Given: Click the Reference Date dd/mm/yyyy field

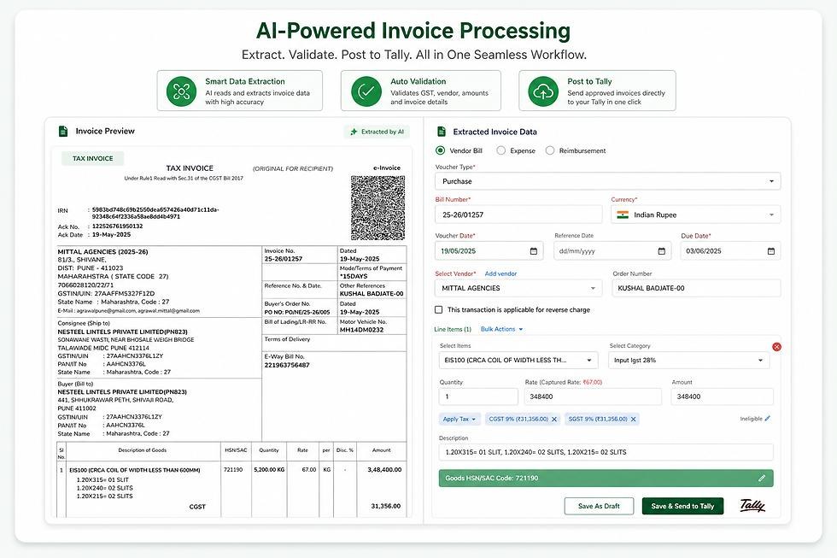Looking at the screenshot, I should coord(614,251).
